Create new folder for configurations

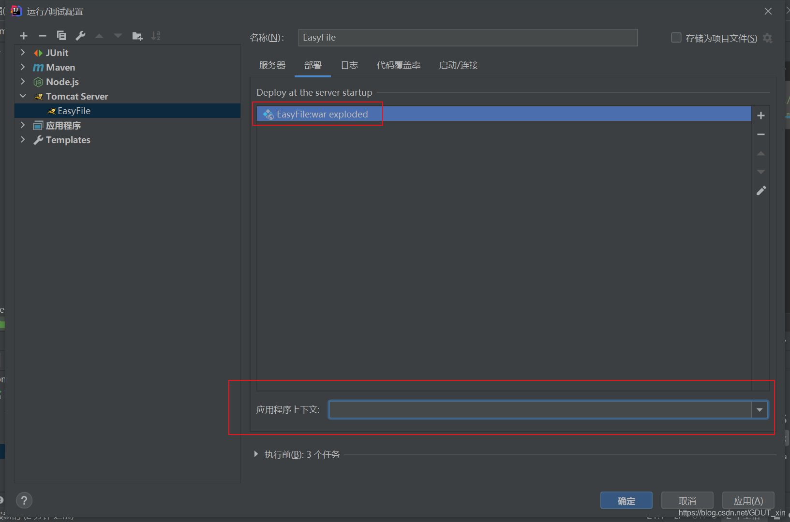click(137, 36)
